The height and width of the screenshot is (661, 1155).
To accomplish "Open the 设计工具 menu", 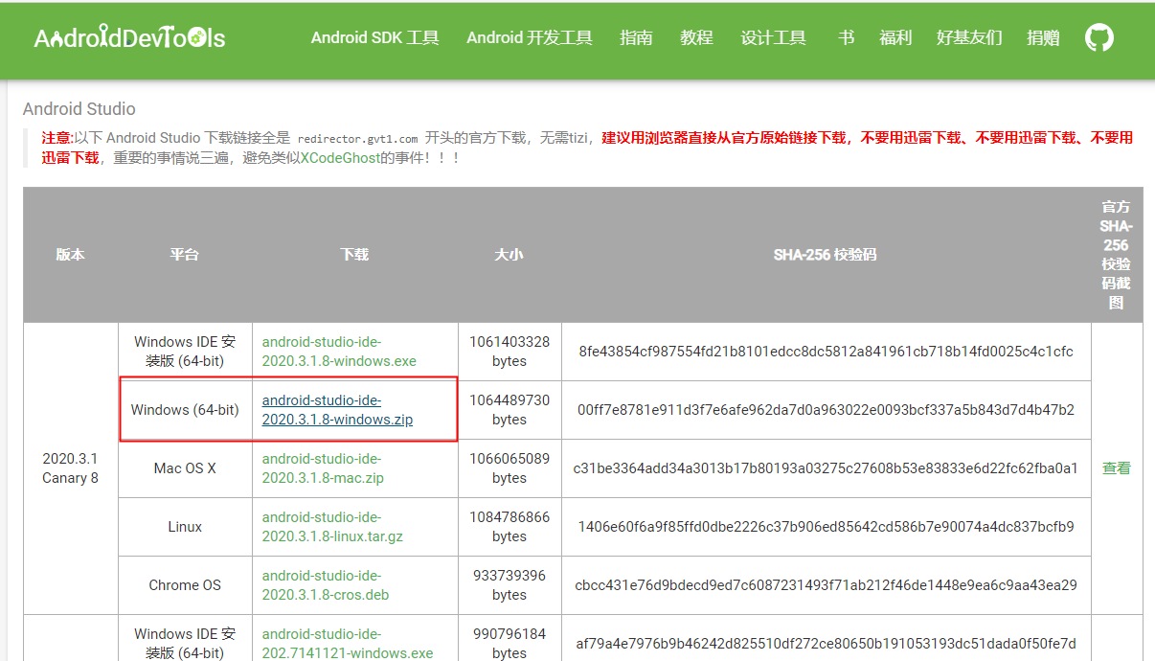I will click(773, 38).
